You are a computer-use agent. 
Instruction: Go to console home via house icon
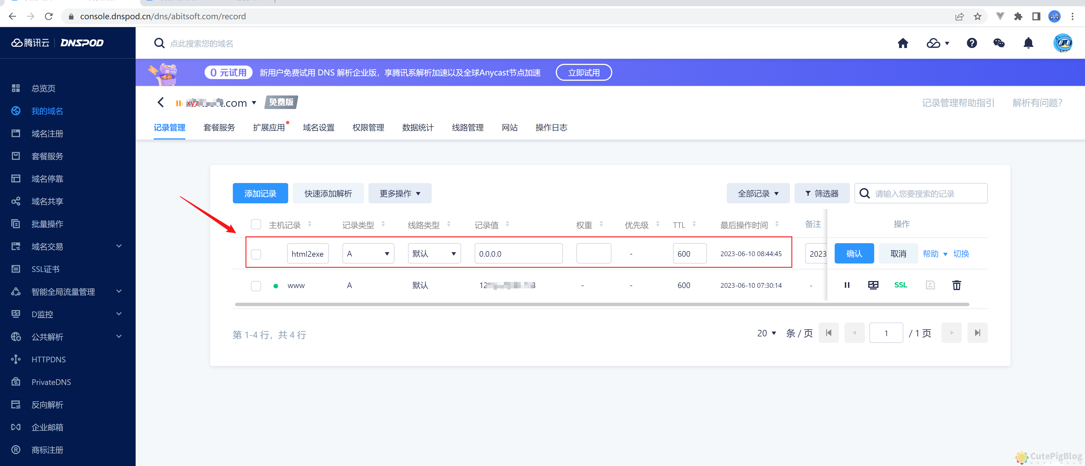[x=903, y=43]
